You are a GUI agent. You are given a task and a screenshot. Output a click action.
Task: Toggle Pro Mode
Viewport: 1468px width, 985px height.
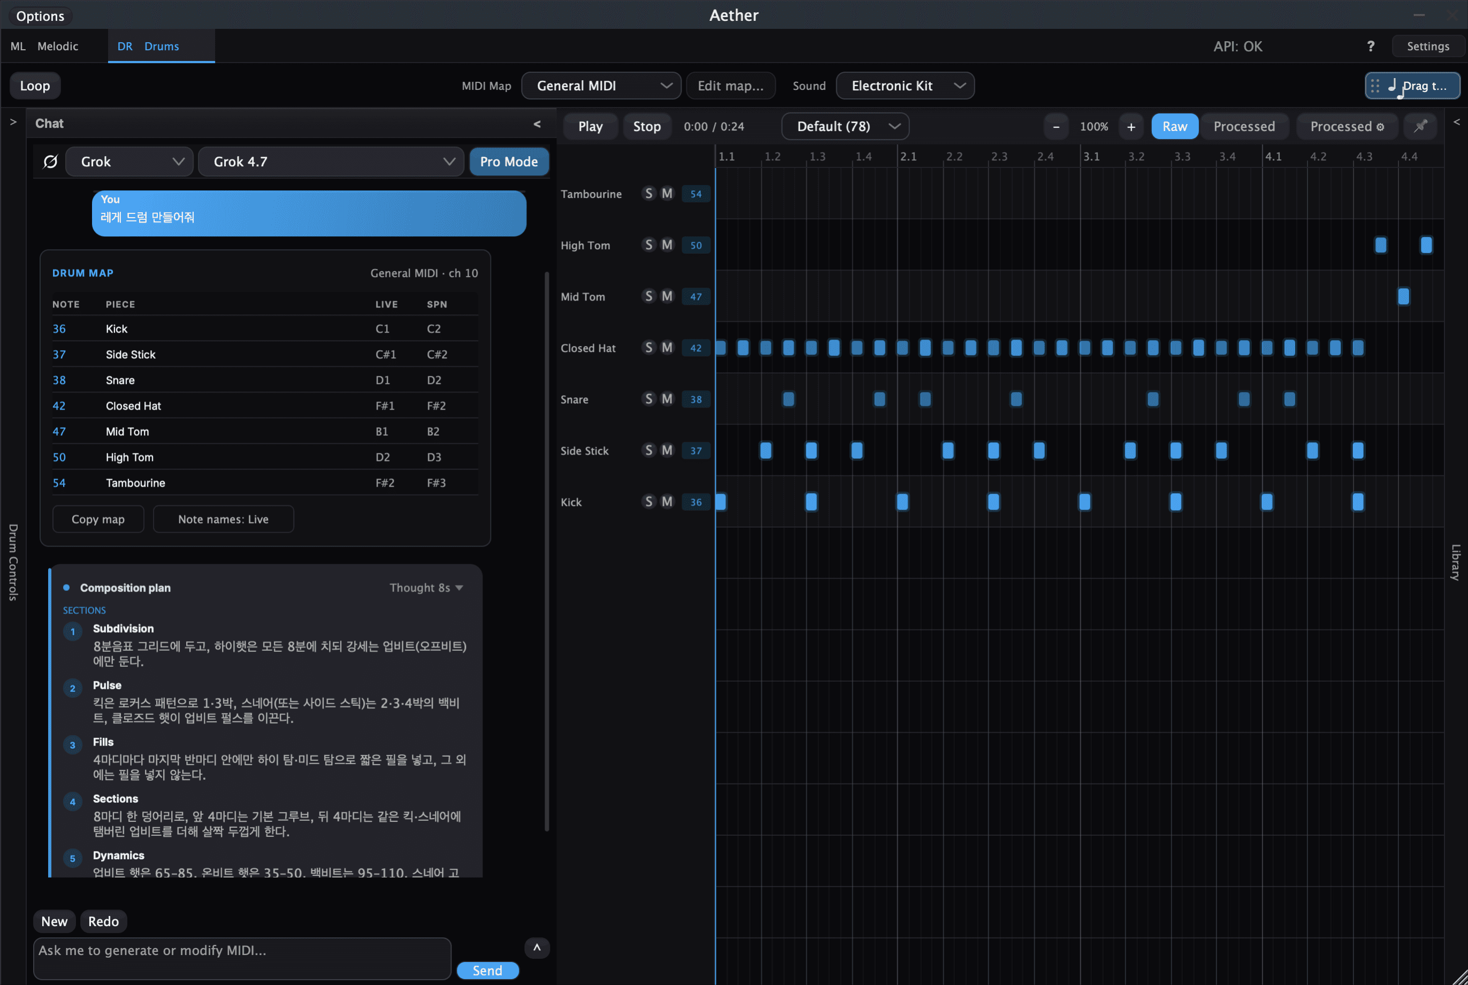coord(509,162)
